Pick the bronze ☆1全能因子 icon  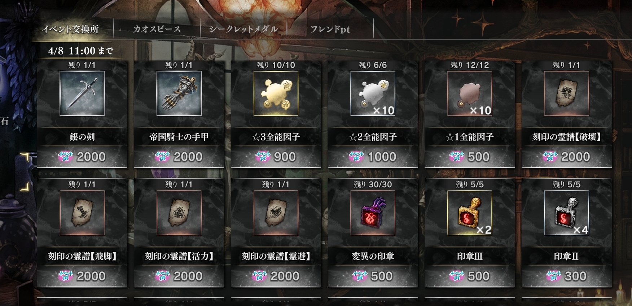(x=470, y=93)
